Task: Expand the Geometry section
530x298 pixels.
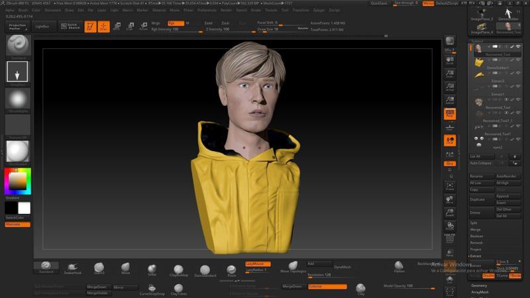Action: pos(479,285)
